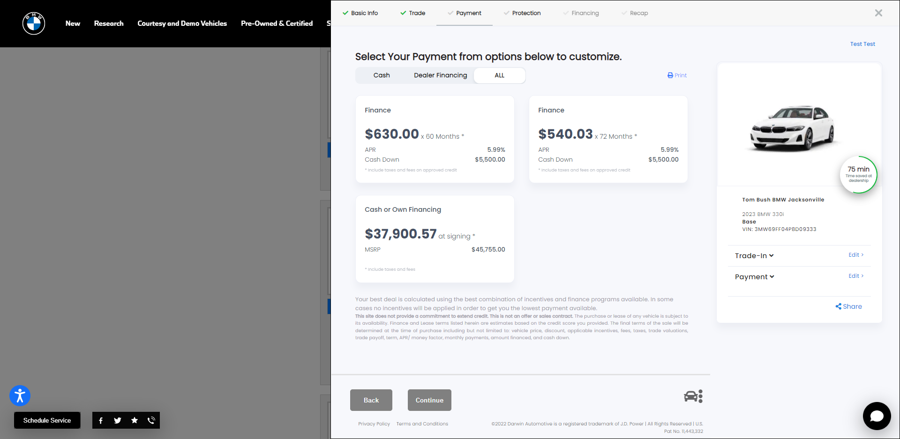The image size is (900, 439).
Task: Select the Dealer Financing filter
Action: (x=440, y=75)
